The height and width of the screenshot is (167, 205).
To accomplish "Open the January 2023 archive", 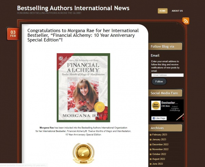I will [x=159, y=139].
